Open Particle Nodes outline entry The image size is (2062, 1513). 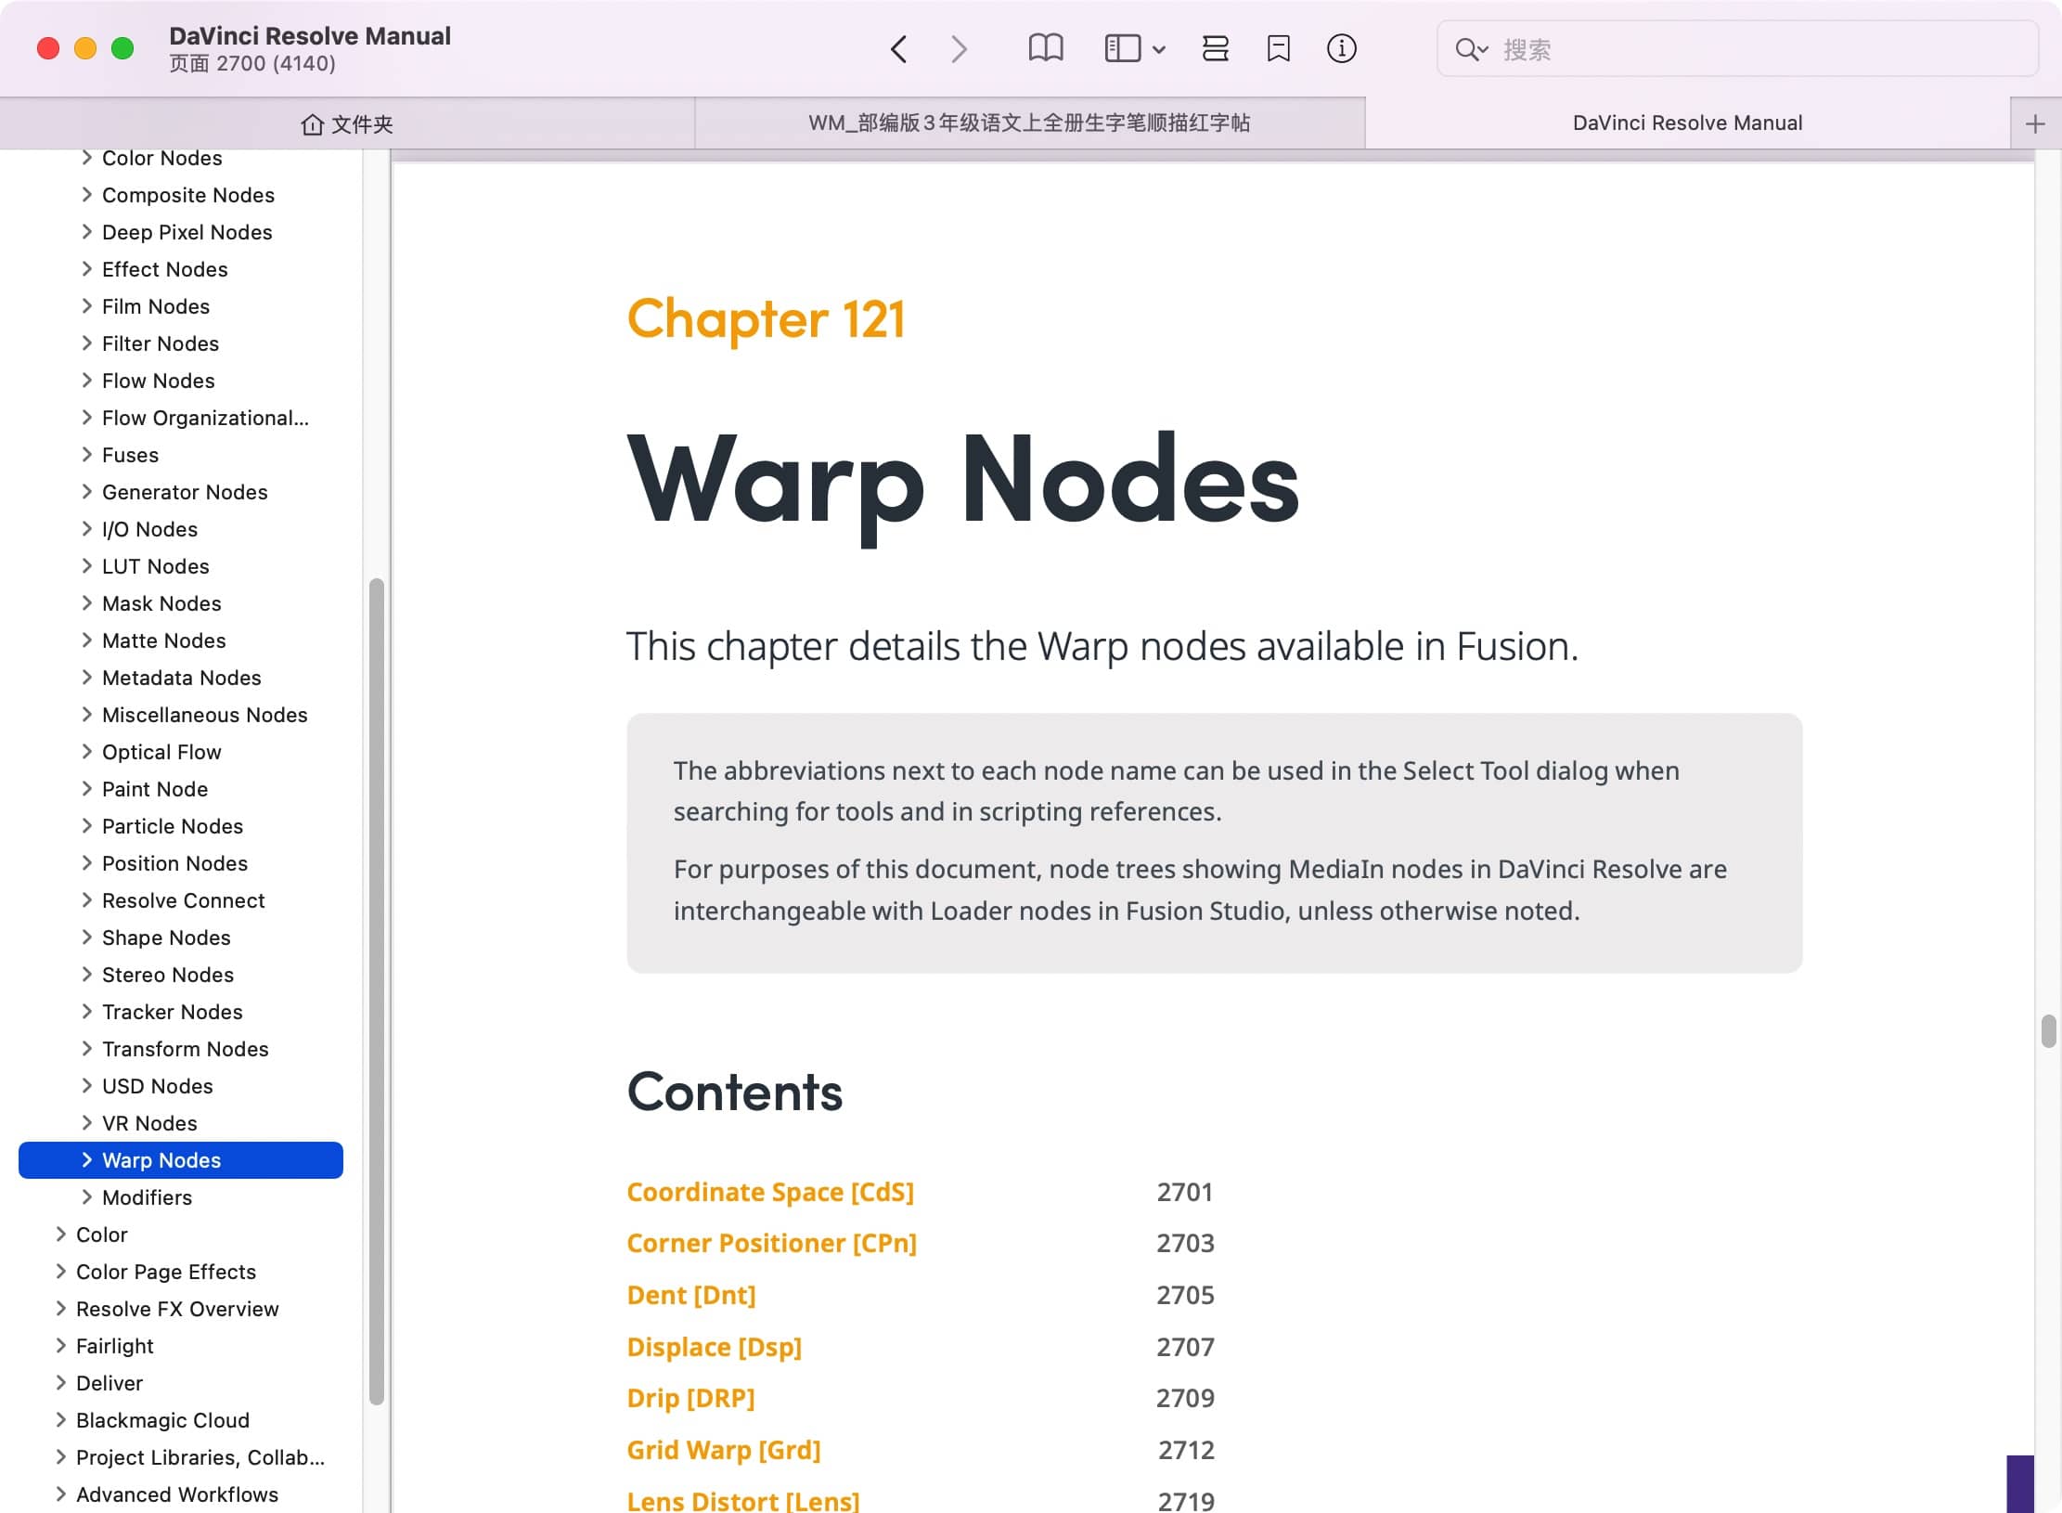(172, 826)
